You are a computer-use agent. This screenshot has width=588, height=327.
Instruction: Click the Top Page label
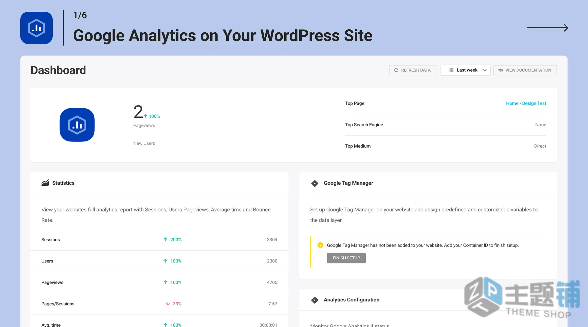click(x=355, y=103)
